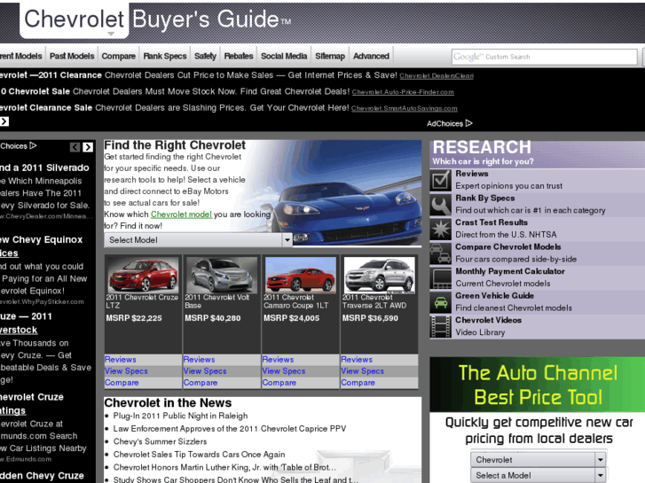Click the left sidebar ad previous arrow
The height and width of the screenshot is (483, 645).
point(75,147)
